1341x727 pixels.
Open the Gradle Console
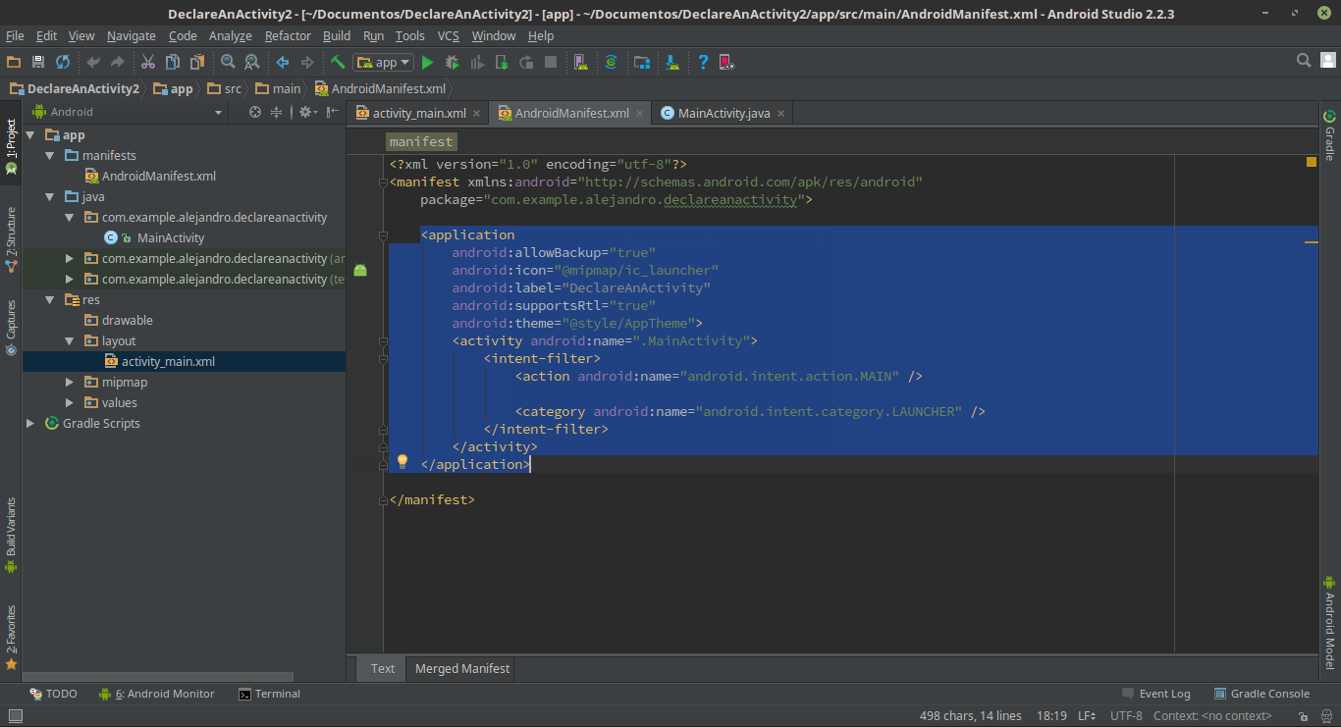click(x=1261, y=694)
